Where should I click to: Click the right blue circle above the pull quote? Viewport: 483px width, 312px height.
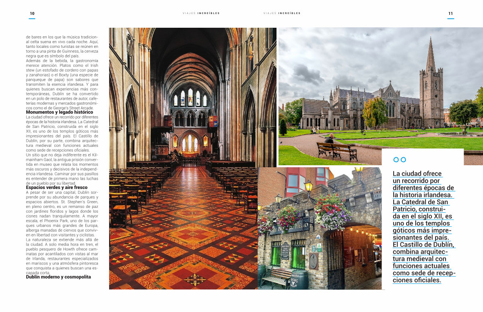point(403,160)
